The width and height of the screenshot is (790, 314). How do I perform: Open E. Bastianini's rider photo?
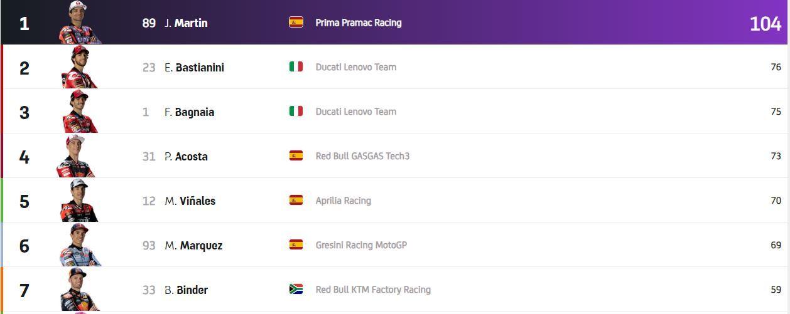coord(79,67)
